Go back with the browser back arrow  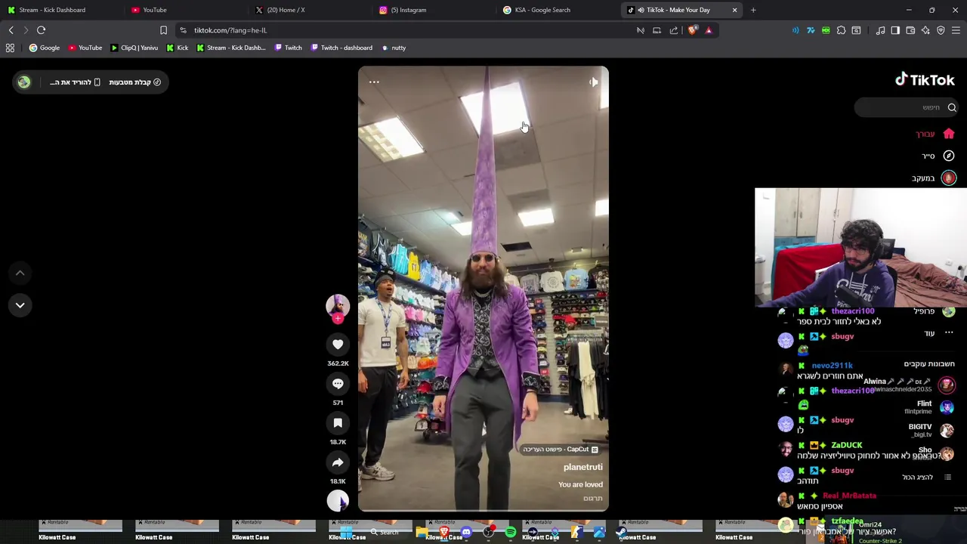coord(11,30)
